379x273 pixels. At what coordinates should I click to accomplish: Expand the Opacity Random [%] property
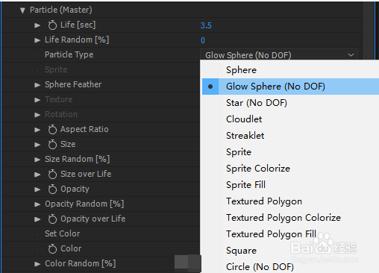click(37, 204)
